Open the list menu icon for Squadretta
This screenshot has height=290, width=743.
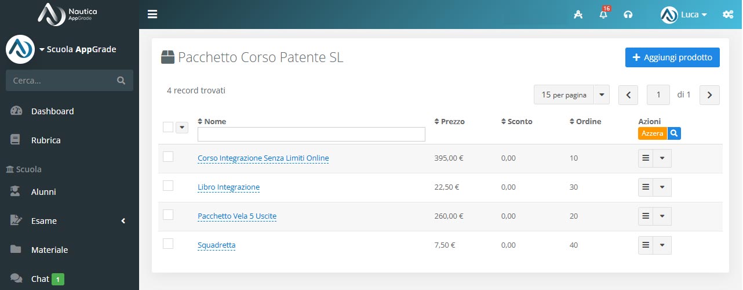pos(646,245)
